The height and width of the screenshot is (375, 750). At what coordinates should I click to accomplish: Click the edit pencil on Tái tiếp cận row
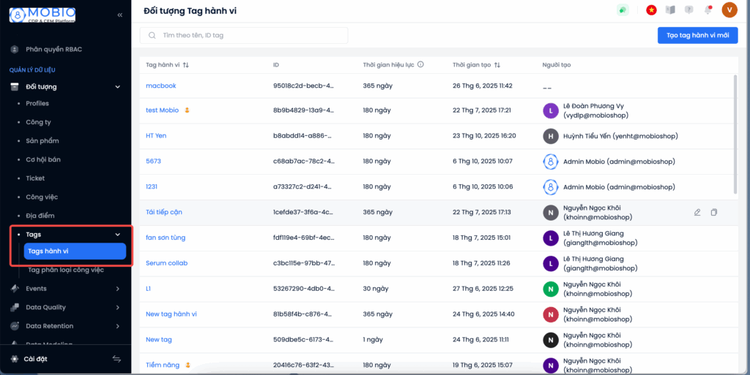[x=697, y=212]
